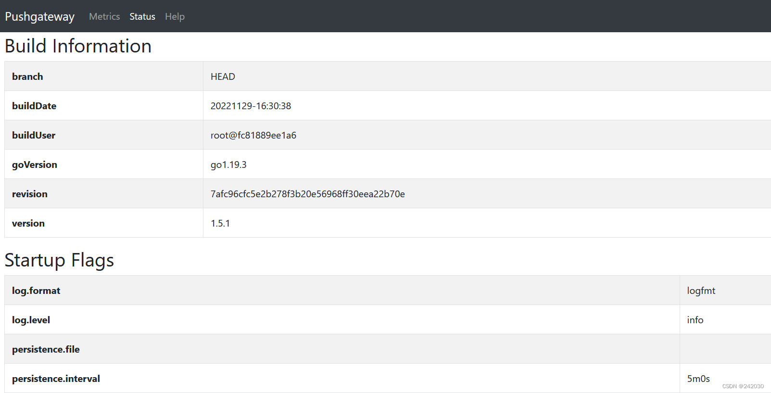Select the revision hash starting 7afc96cf
The width and height of the screenshot is (771, 393).
click(x=308, y=194)
